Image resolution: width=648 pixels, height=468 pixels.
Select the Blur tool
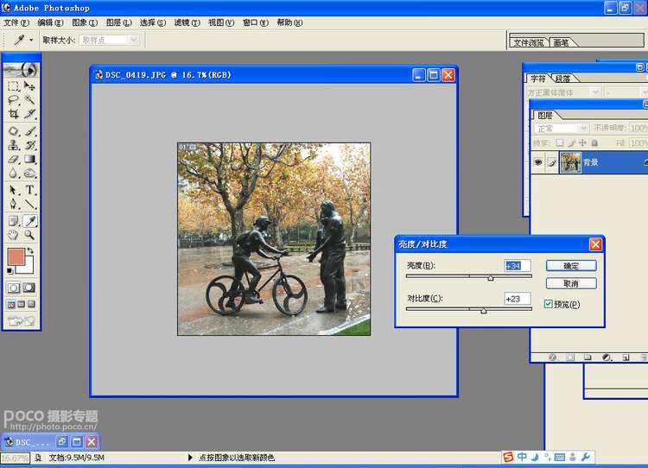(13, 173)
